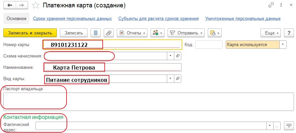The height and width of the screenshot is (133, 296).
Task: Click the Записать button
Action: 74,33
